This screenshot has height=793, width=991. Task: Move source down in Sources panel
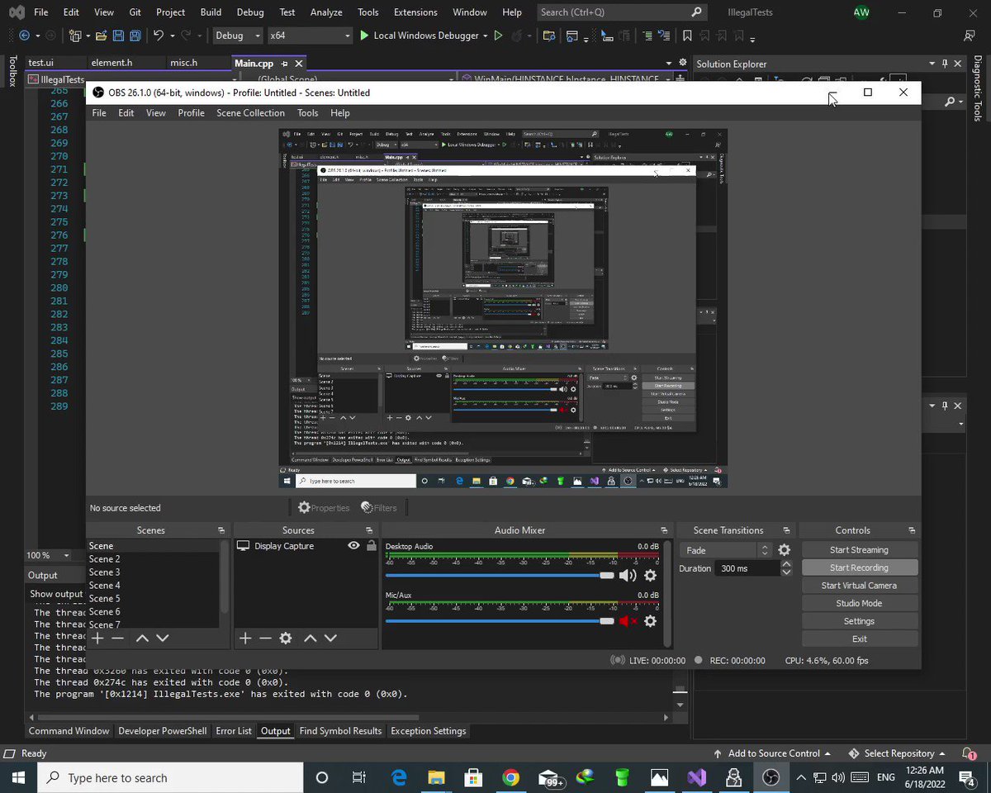tap(330, 638)
